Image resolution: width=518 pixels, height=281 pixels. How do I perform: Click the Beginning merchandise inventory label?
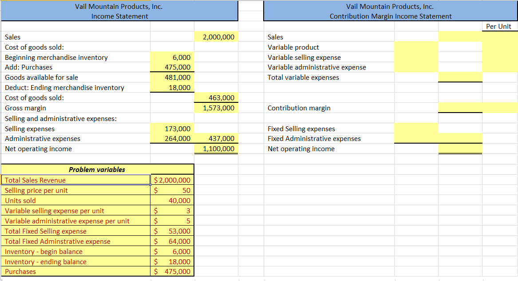[x=56, y=57]
